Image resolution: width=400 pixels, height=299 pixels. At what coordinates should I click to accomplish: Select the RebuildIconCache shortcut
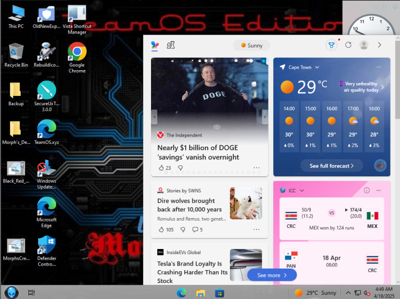click(46, 55)
